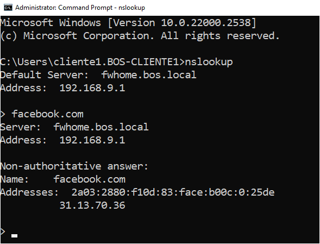320x244 pixels.
Task: Click the window title 'Administrator: Command Prompt - nslookup'
Action: point(80,8)
